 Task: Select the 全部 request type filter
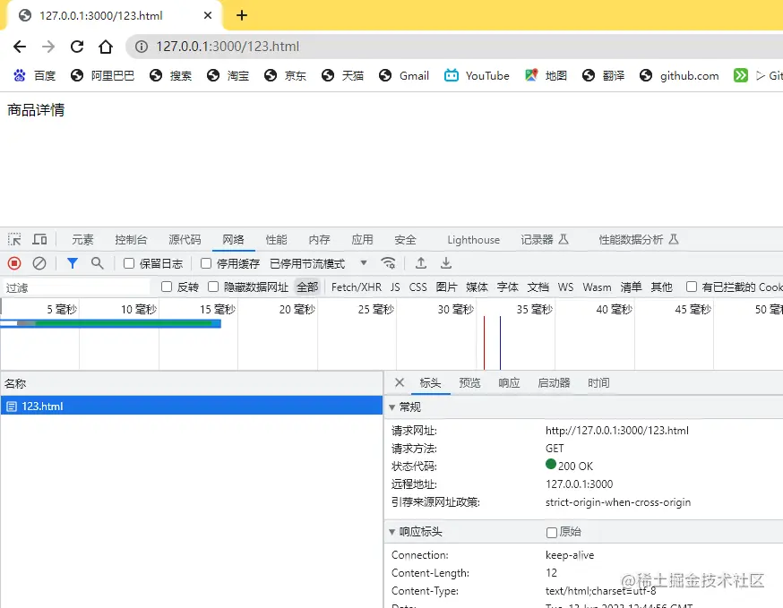click(307, 287)
